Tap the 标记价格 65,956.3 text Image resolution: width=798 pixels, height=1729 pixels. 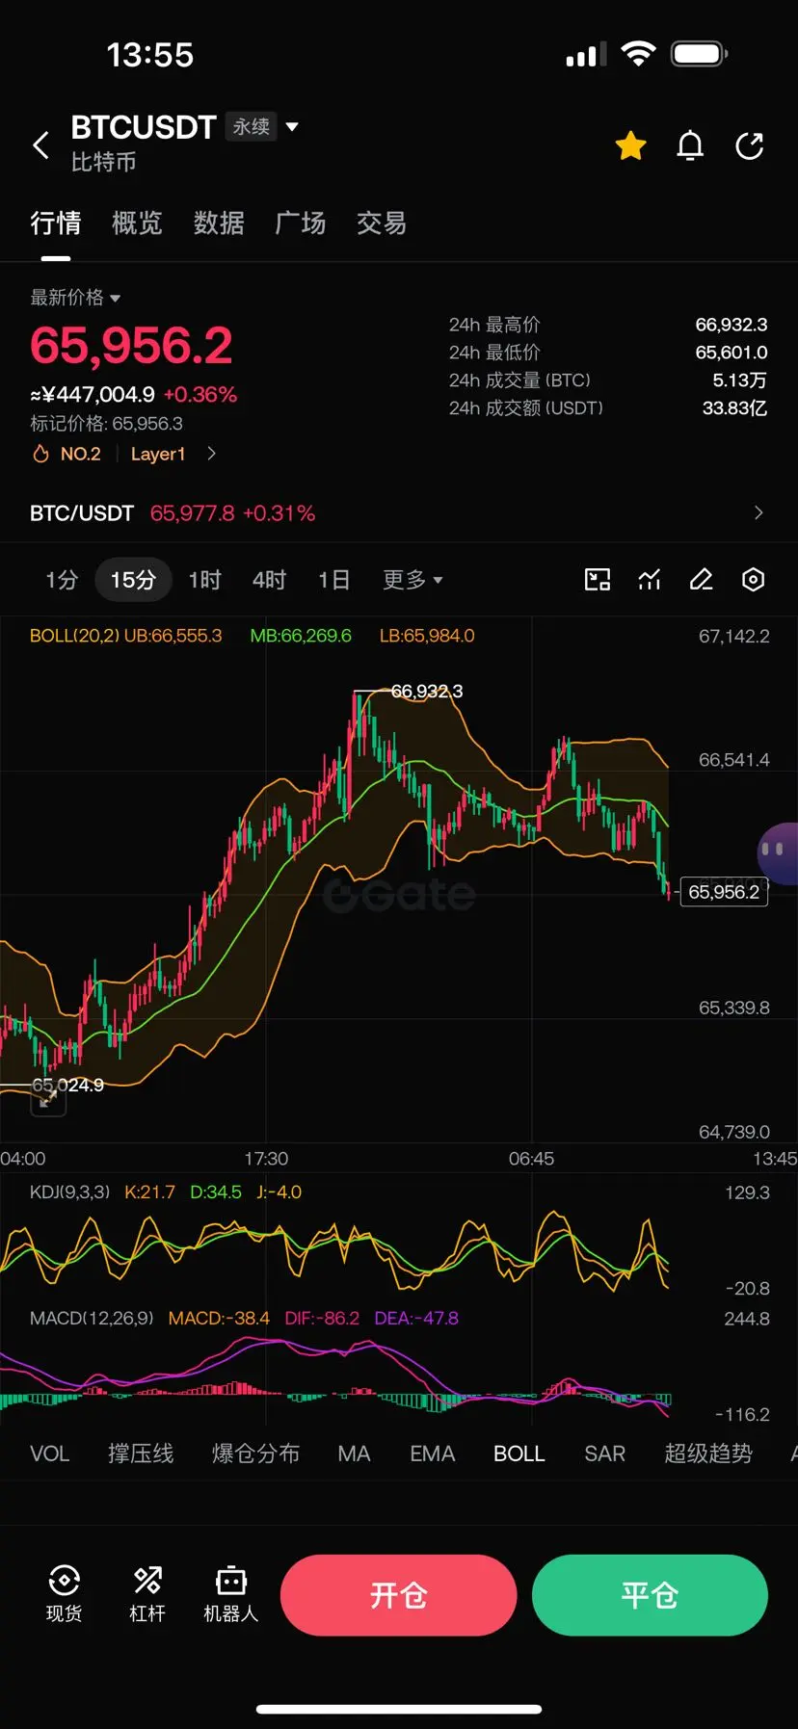[x=106, y=424]
